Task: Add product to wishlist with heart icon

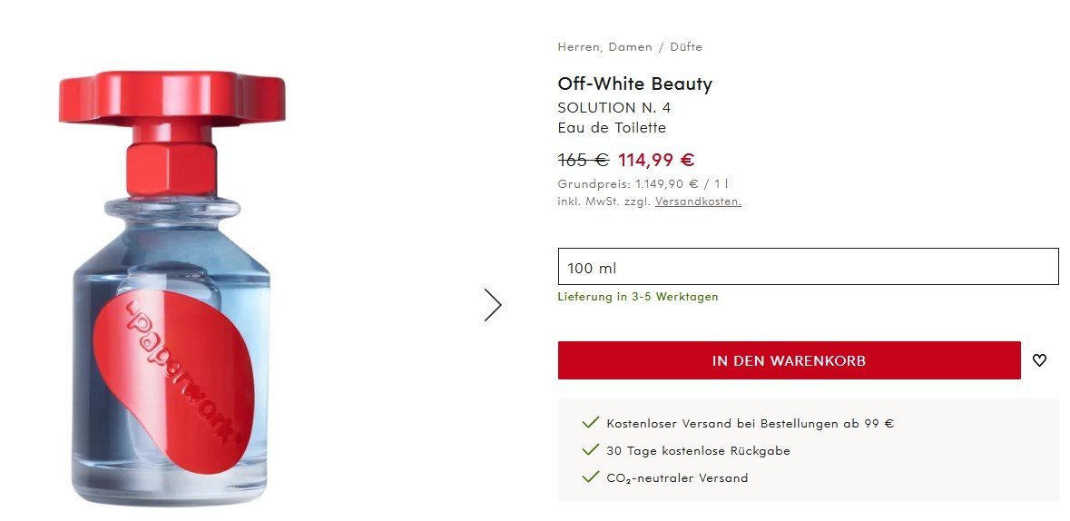Action: (1039, 360)
